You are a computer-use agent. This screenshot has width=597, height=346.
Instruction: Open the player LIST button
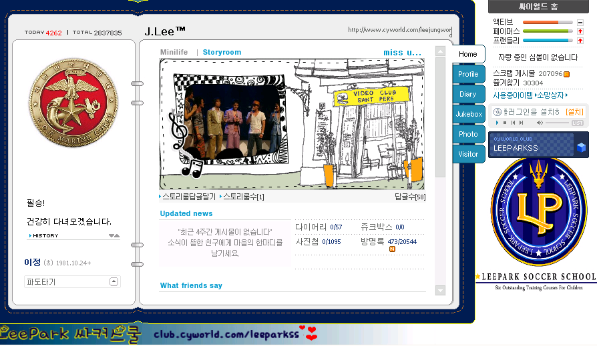pyautogui.click(x=577, y=123)
